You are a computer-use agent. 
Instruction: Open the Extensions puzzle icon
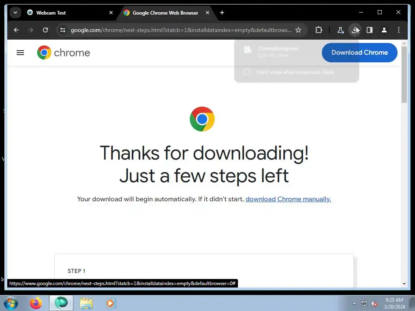click(x=319, y=30)
